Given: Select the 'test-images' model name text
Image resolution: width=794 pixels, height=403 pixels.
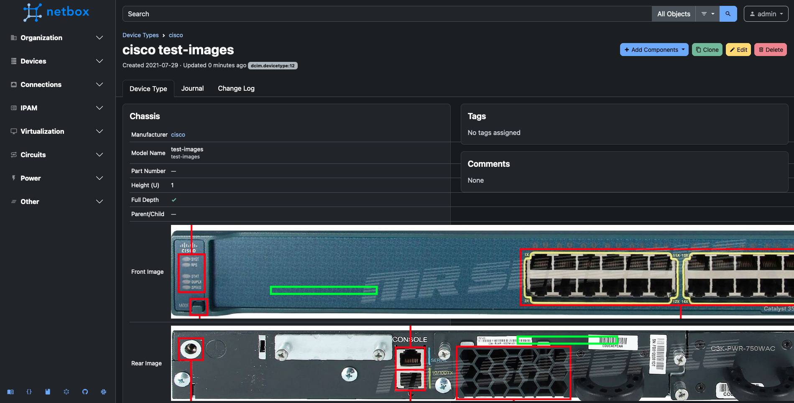Looking at the screenshot, I should (187, 149).
